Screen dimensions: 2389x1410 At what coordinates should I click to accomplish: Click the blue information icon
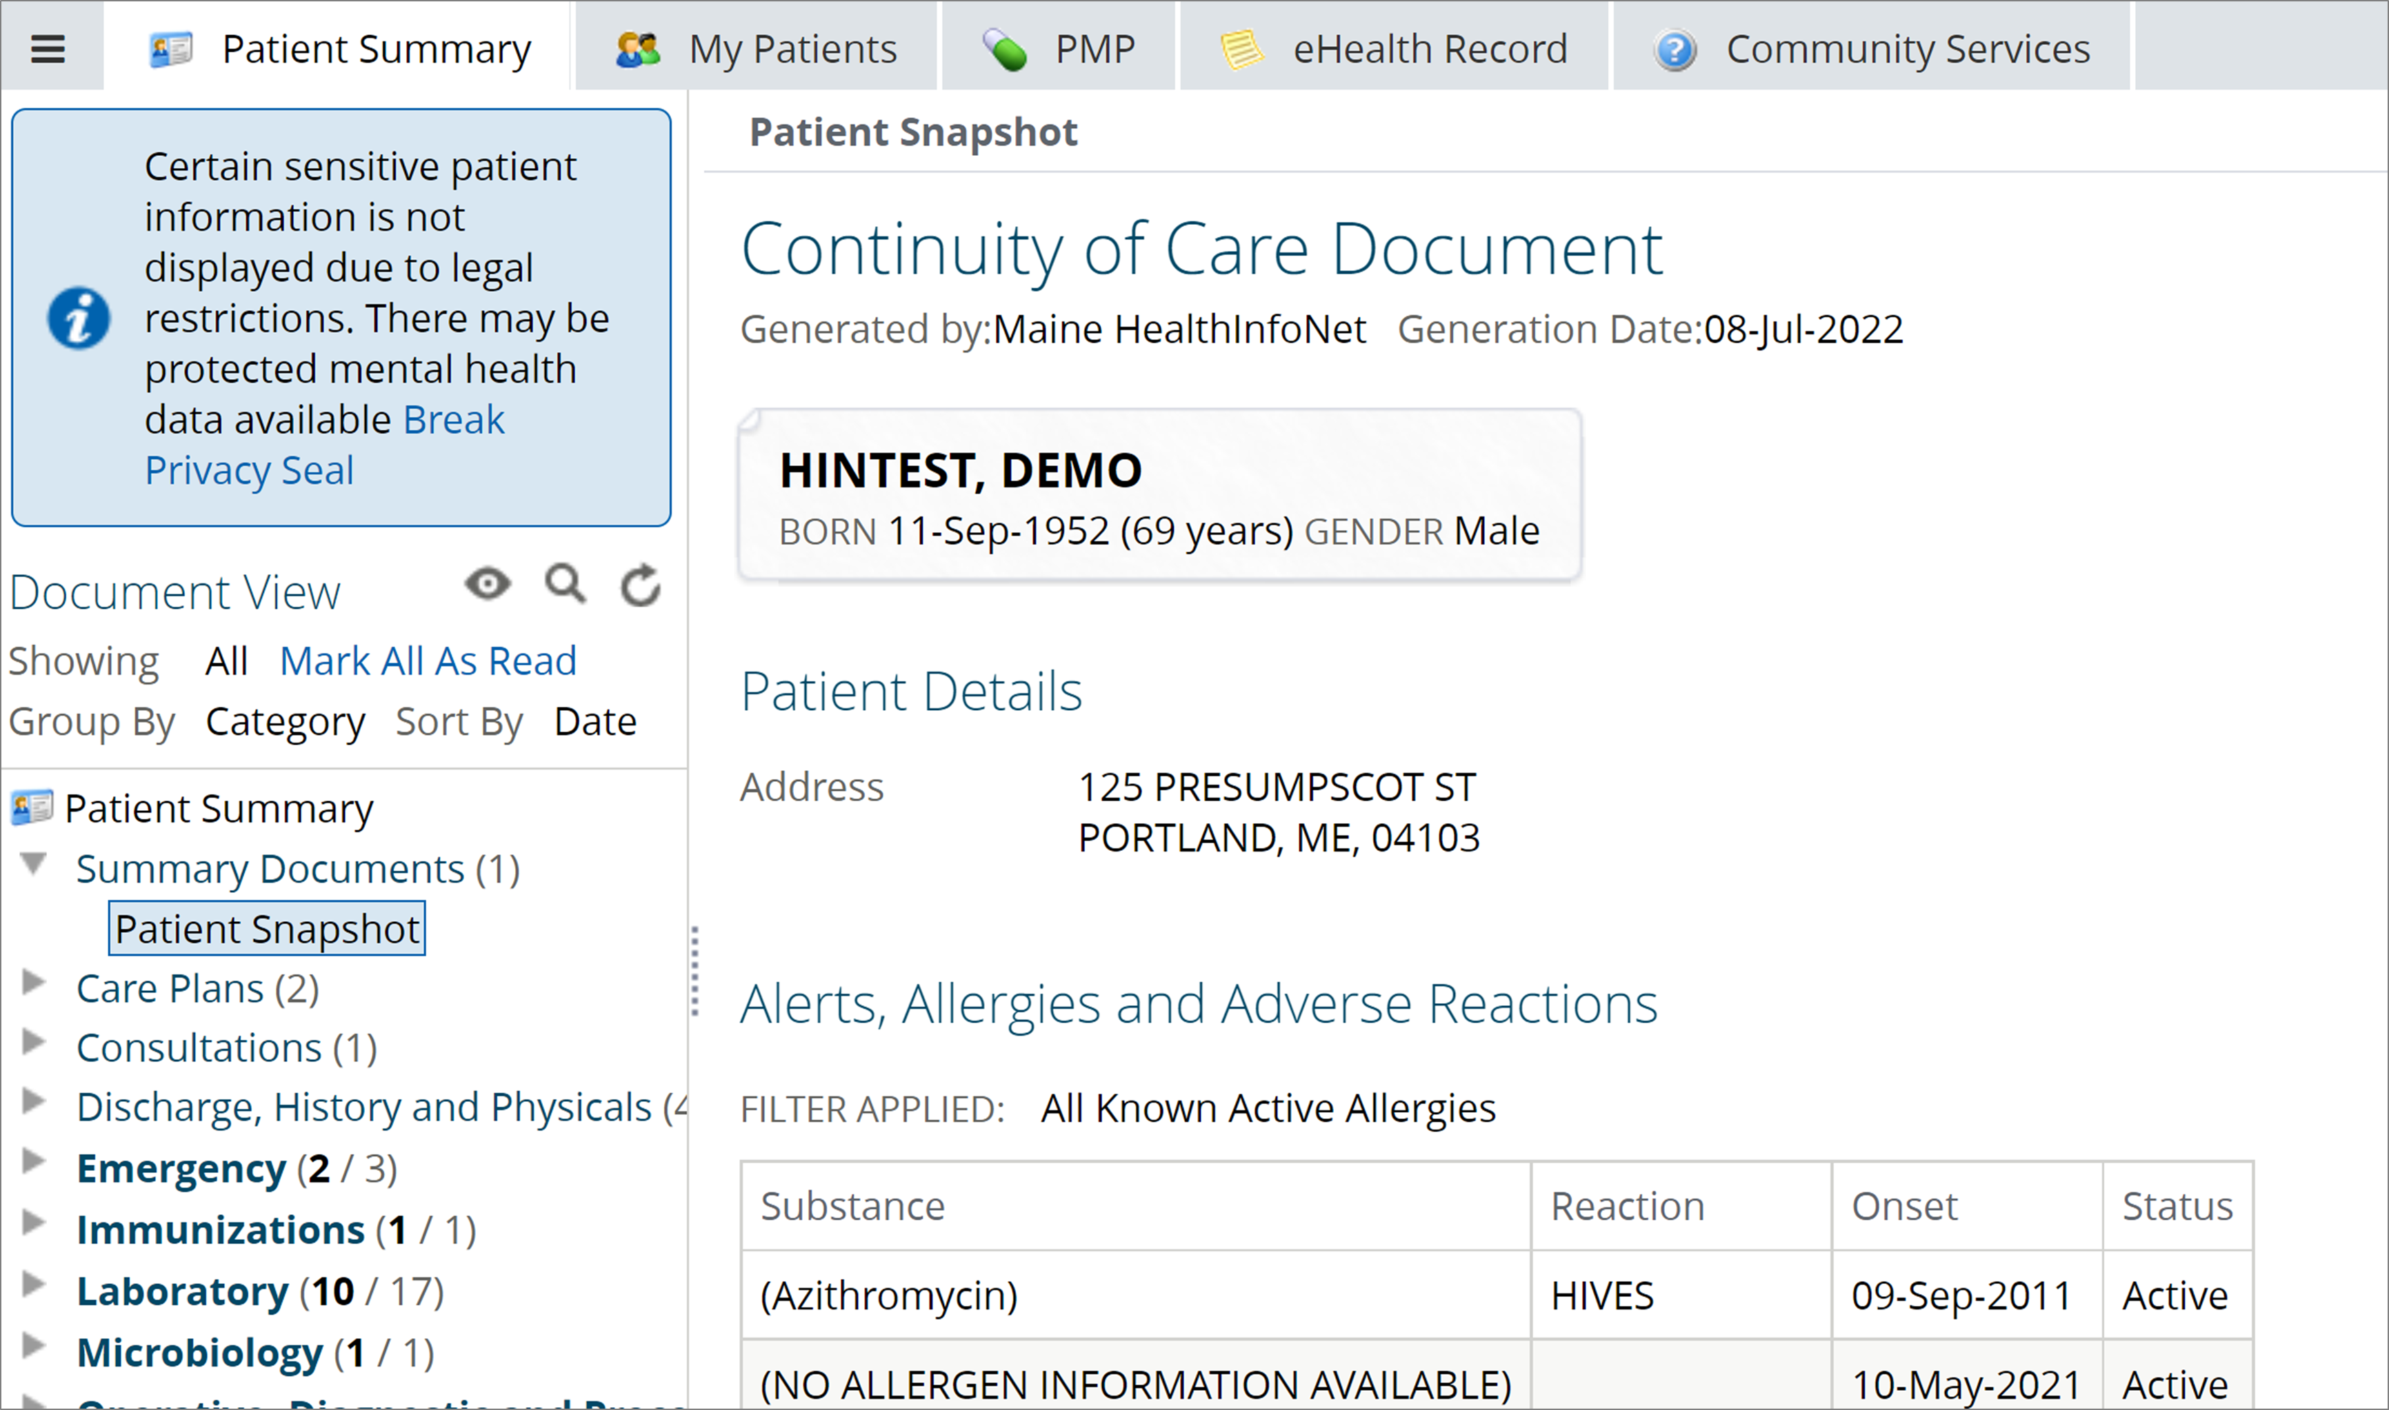click(x=79, y=319)
